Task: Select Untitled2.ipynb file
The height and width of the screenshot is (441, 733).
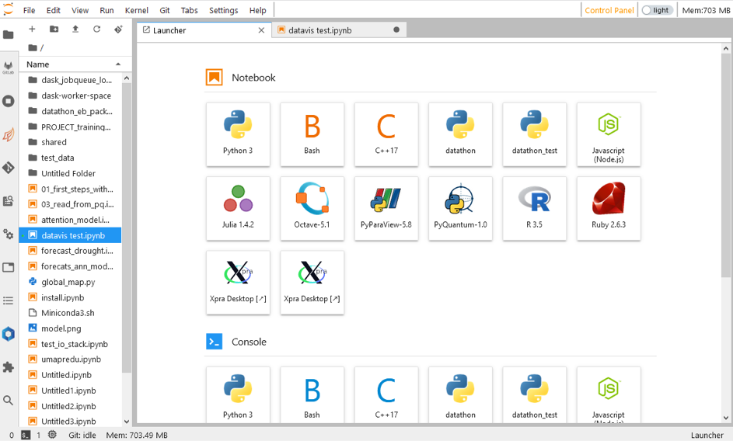Action: coord(70,406)
